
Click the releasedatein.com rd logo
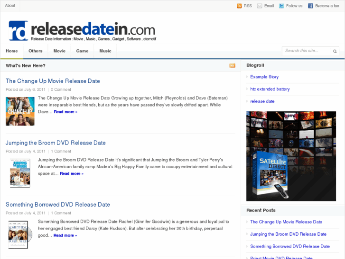click(x=19, y=30)
